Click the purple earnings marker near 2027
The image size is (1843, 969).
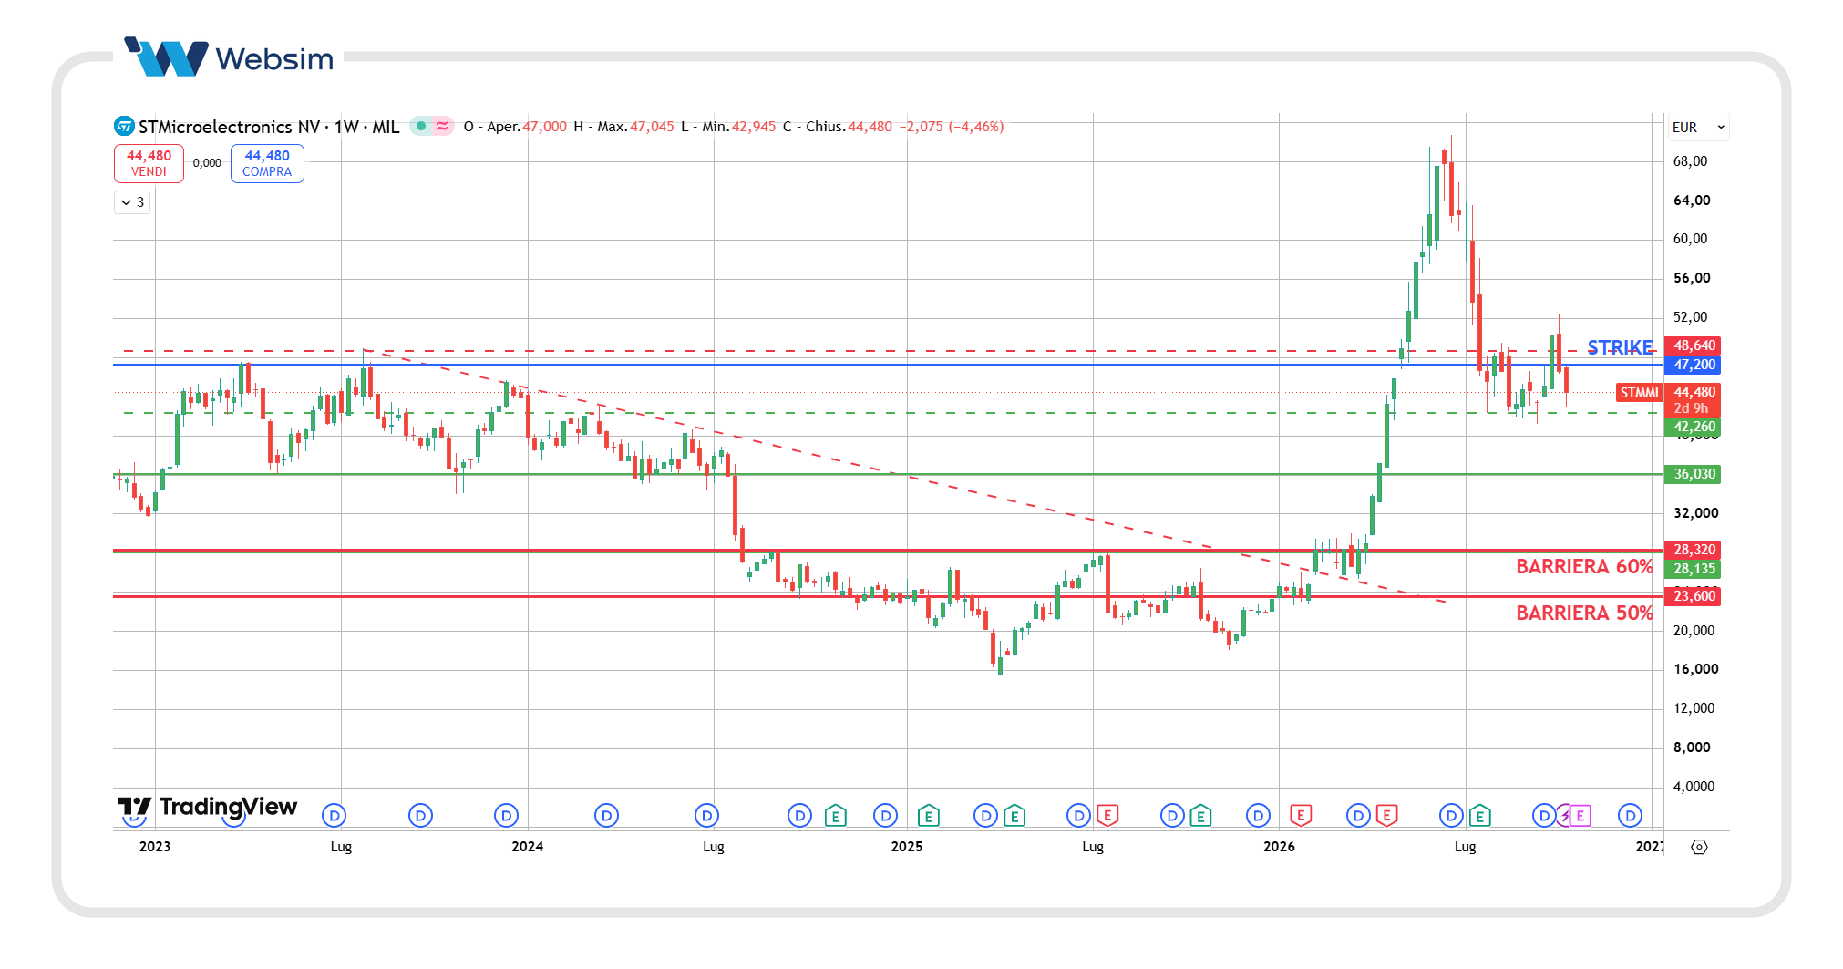[x=1580, y=815]
